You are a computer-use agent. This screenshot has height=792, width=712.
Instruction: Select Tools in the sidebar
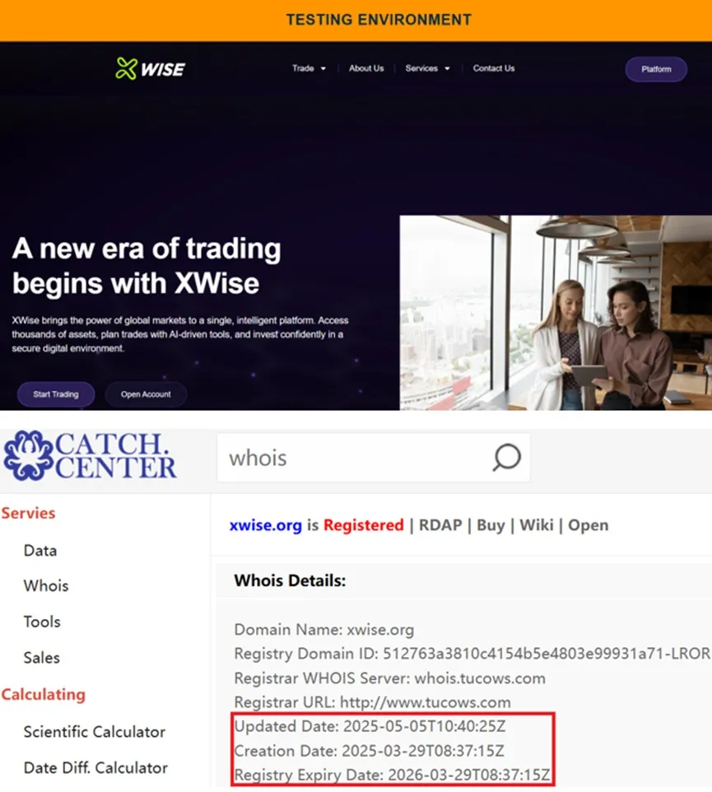(42, 622)
